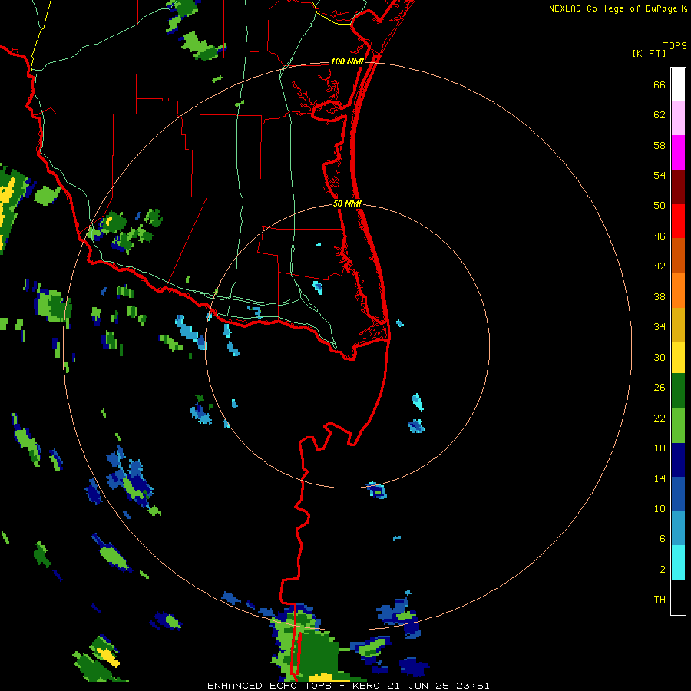Viewport: 691px width, 691px height.
Task: Pick the navy blue legend band
Action: click(x=678, y=460)
